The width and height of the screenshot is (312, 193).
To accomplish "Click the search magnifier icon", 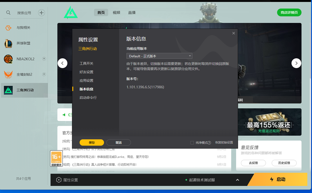I will click(x=8, y=13).
